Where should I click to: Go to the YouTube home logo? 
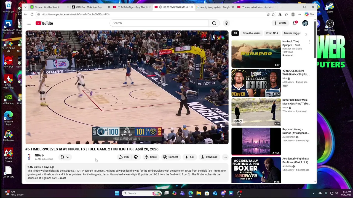pos(44,23)
